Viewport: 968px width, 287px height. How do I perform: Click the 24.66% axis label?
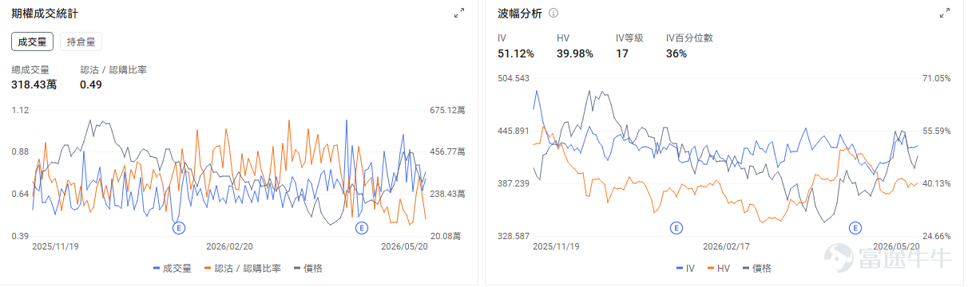[x=937, y=236]
